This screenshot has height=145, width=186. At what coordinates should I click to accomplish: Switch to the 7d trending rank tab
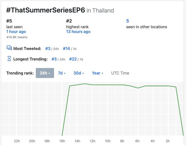tap(62, 73)
